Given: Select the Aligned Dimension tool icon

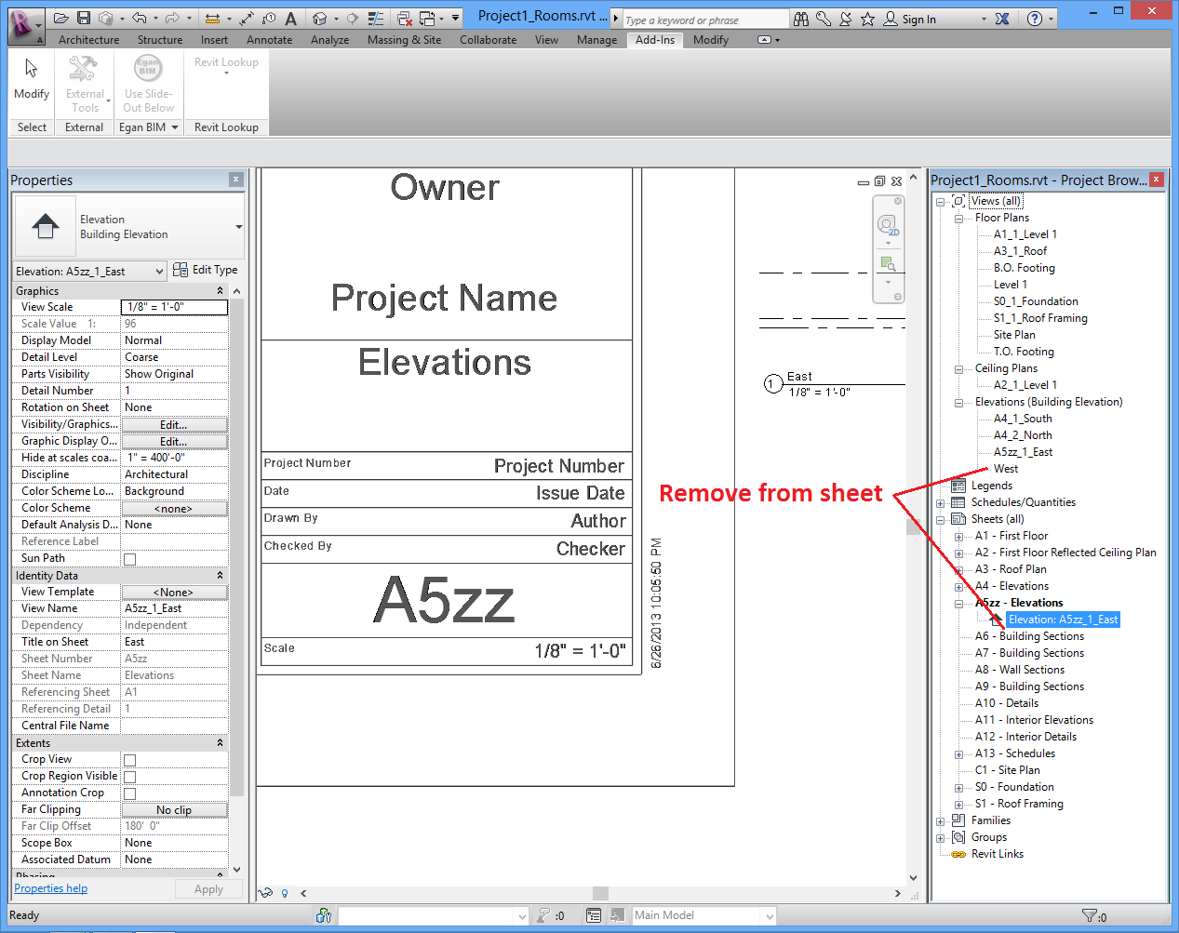Looking at the screenshot, I should coord(247,18).
